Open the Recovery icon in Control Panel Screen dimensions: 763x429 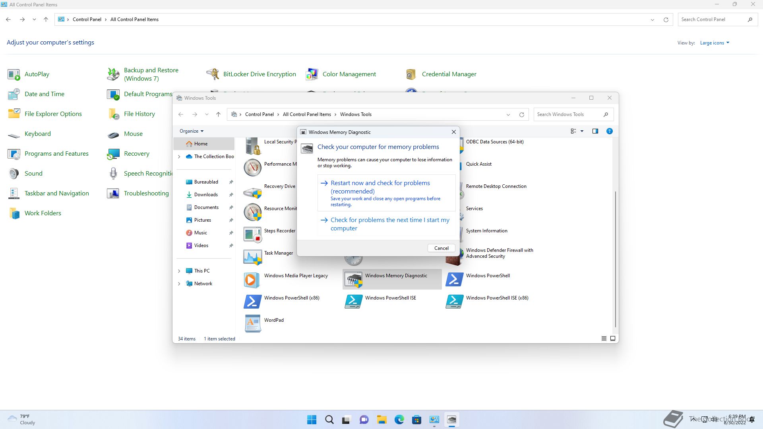[113, 154]
